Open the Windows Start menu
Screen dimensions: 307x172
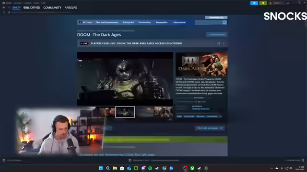(x=101, y=168)
